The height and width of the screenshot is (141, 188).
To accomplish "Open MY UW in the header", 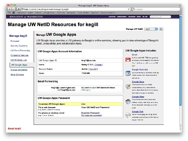I will pos(145,17).
